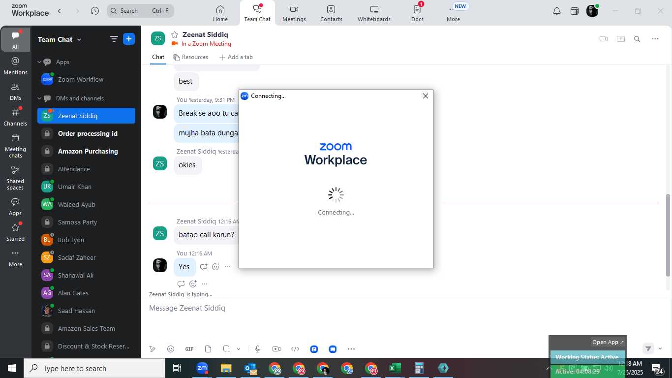Viewport: 672px width, 378px height.
Task: Open the GIF picker in composer
Action: [189, 349]
